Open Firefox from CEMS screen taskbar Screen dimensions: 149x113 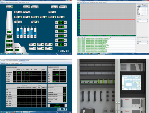(13, 54)
